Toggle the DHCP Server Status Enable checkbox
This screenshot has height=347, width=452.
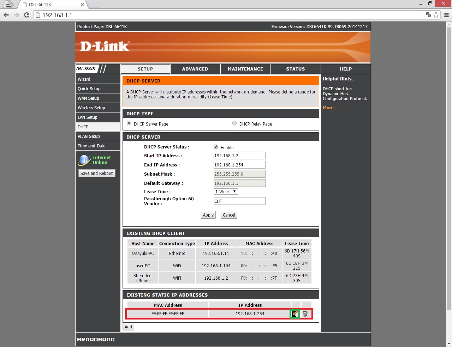216,147
